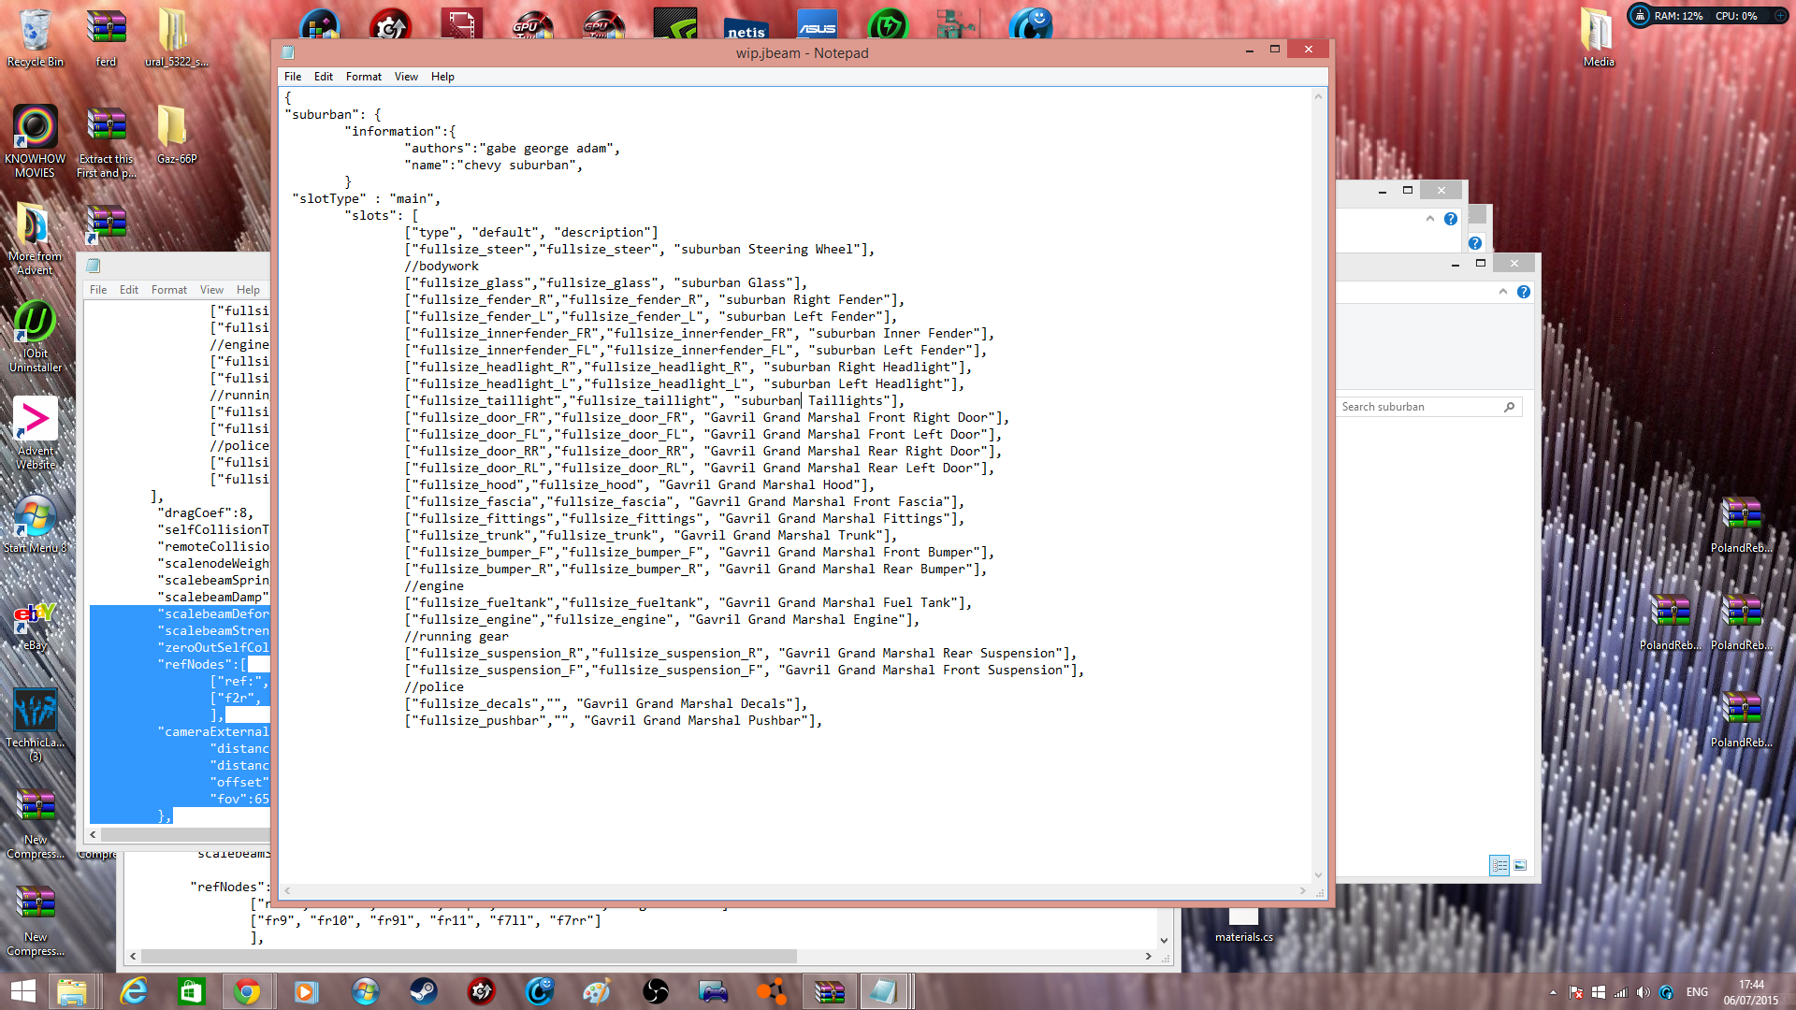Open the Help menu in wip.jbeam Notepad

click(442, 77)
